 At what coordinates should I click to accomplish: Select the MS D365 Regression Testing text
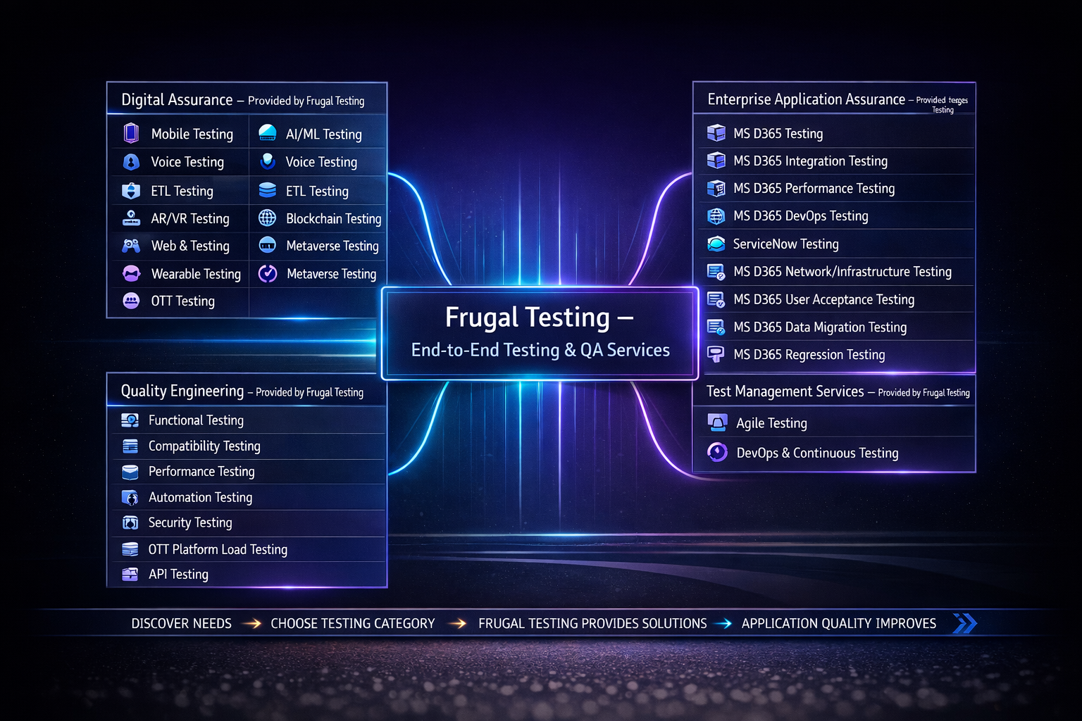point(809,354)
